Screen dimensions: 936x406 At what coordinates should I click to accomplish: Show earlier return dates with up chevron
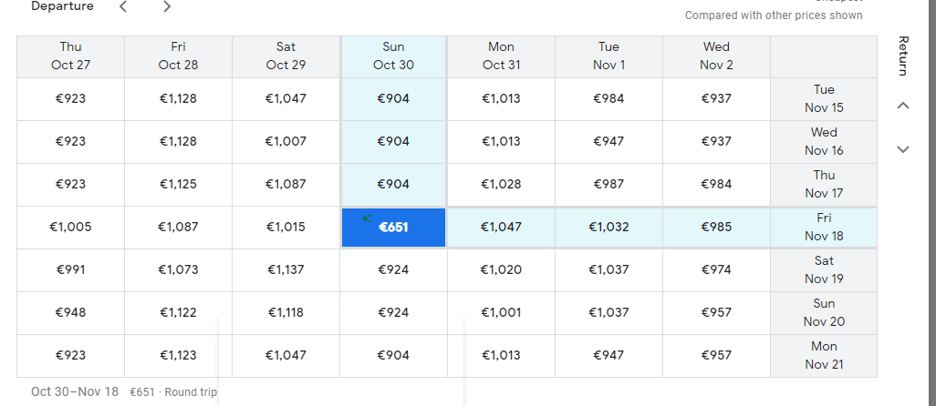coord(903,106)
